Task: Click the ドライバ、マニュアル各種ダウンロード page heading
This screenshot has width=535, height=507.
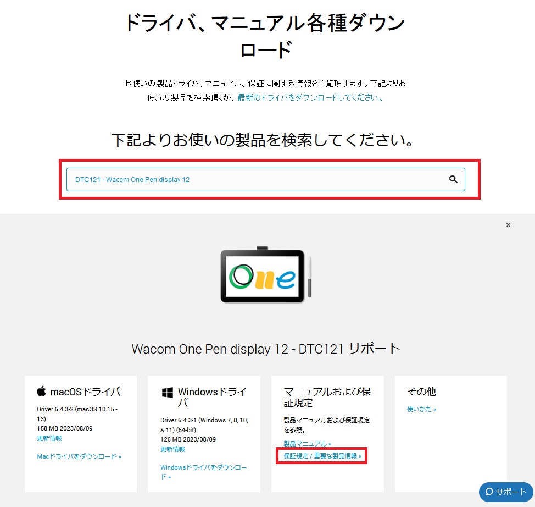Action: (x=265, y=36)
